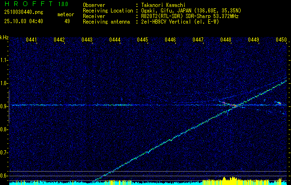Viewport: 291px width, 185px height.
Task: Click the date and time 25.10.03 04:40
Action: (x=24, y=21)
